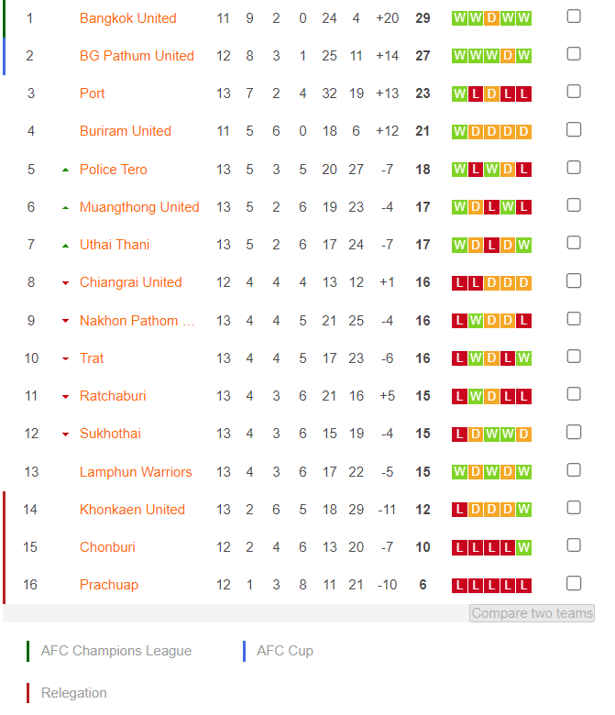Screen dimensions: 615x715
Task: Check the box next to Prachuap
Action: 574,583
